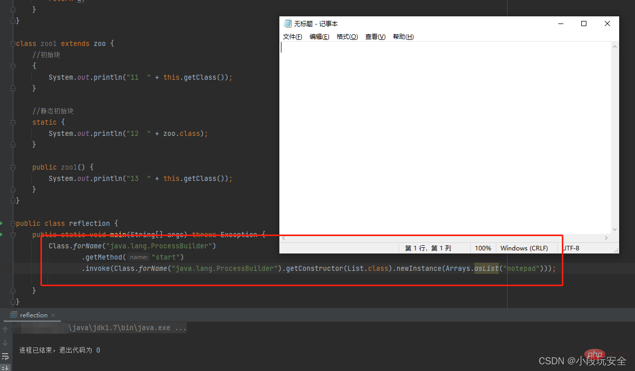Toggle soft-wrap in the run console

click(5, 356)
